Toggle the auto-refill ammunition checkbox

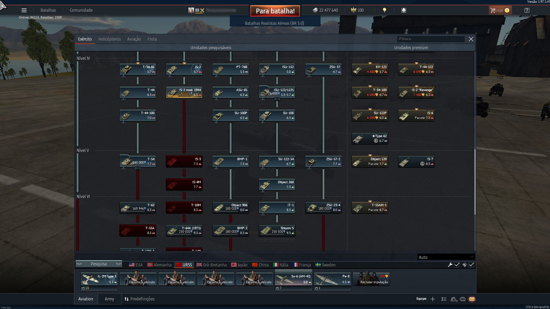point(471,265)
